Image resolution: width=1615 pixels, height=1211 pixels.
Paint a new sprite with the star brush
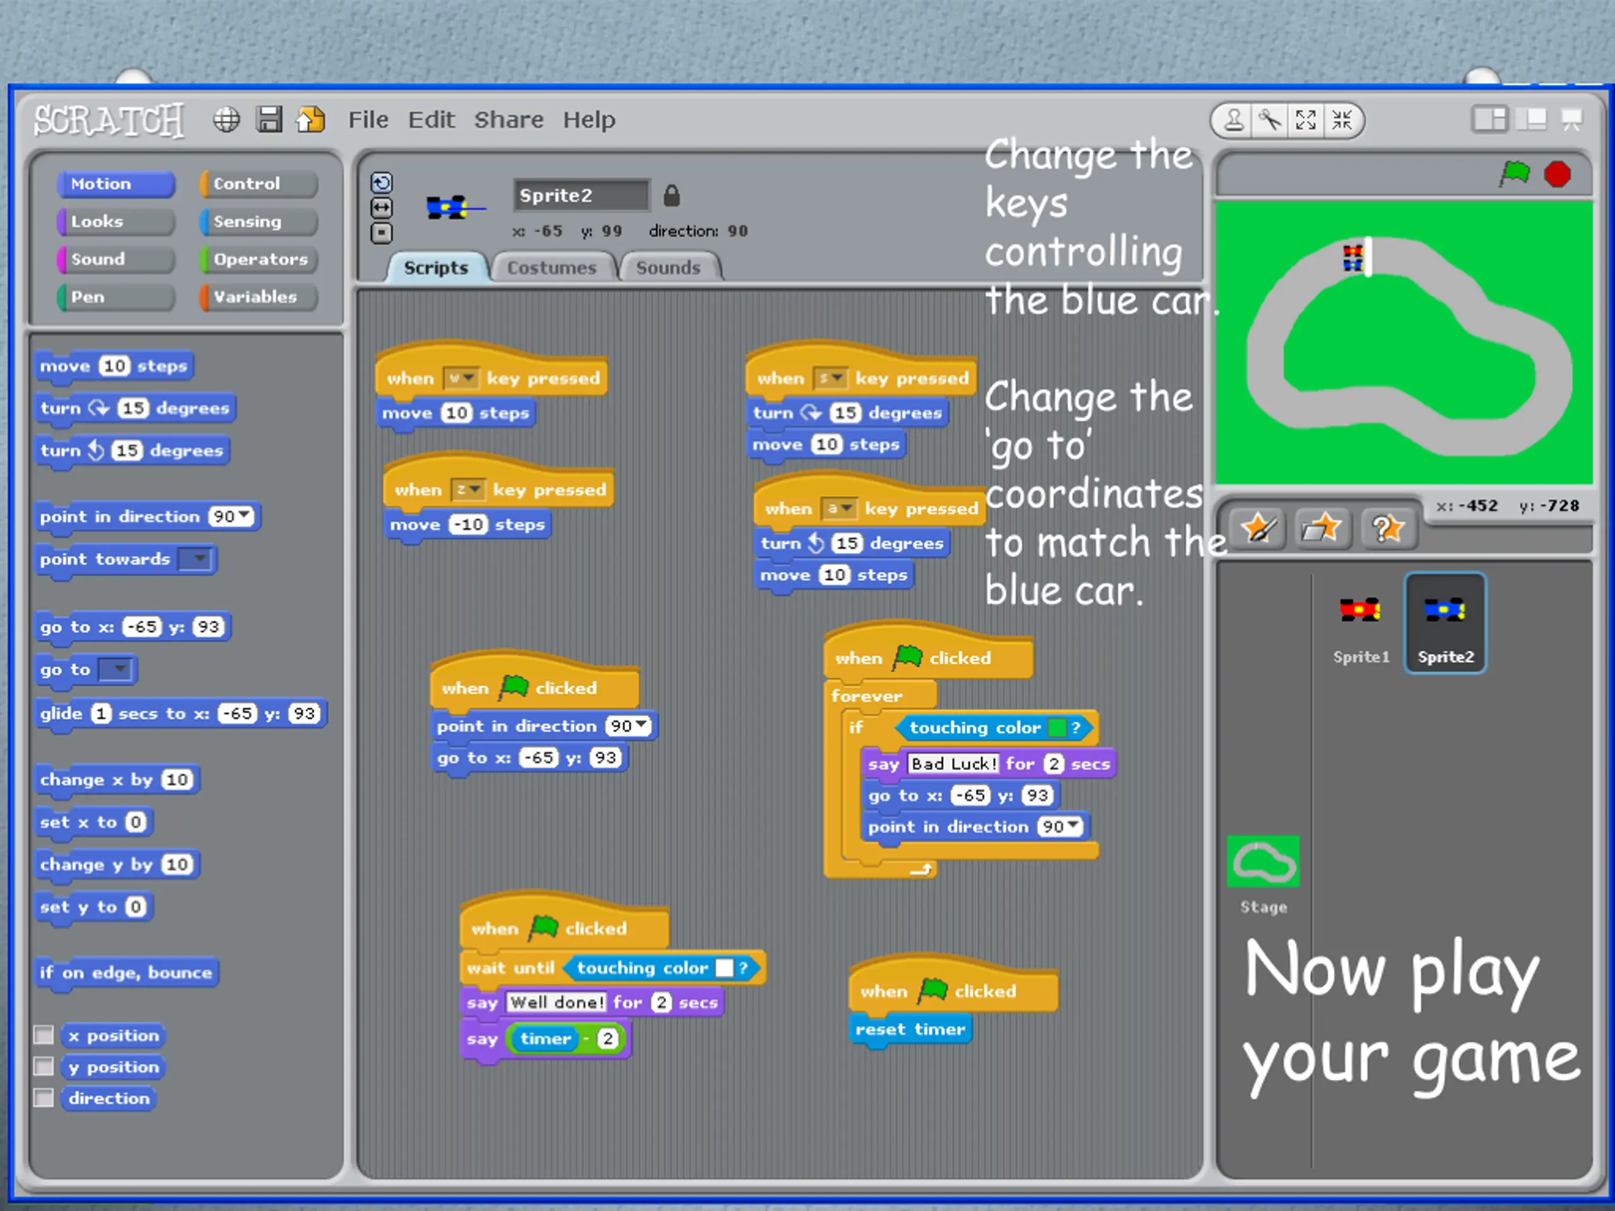pyautogui.click(x=1258, y=529)
